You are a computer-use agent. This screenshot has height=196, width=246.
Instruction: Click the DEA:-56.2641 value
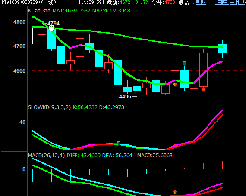pyautogui.click(x=119, y=156)
